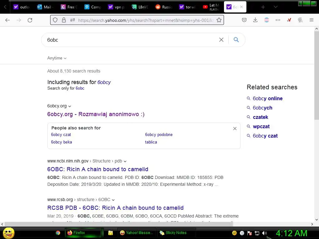
Task: Open 6obcy.org Rozmawiaj anonimowo result
Action: tap(96, 114)
